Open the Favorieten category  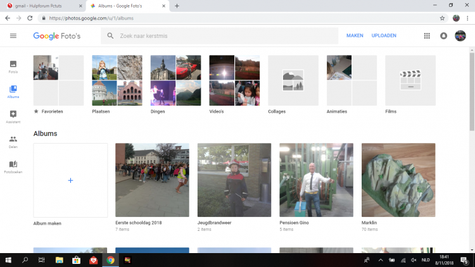(x=58, y=80)
